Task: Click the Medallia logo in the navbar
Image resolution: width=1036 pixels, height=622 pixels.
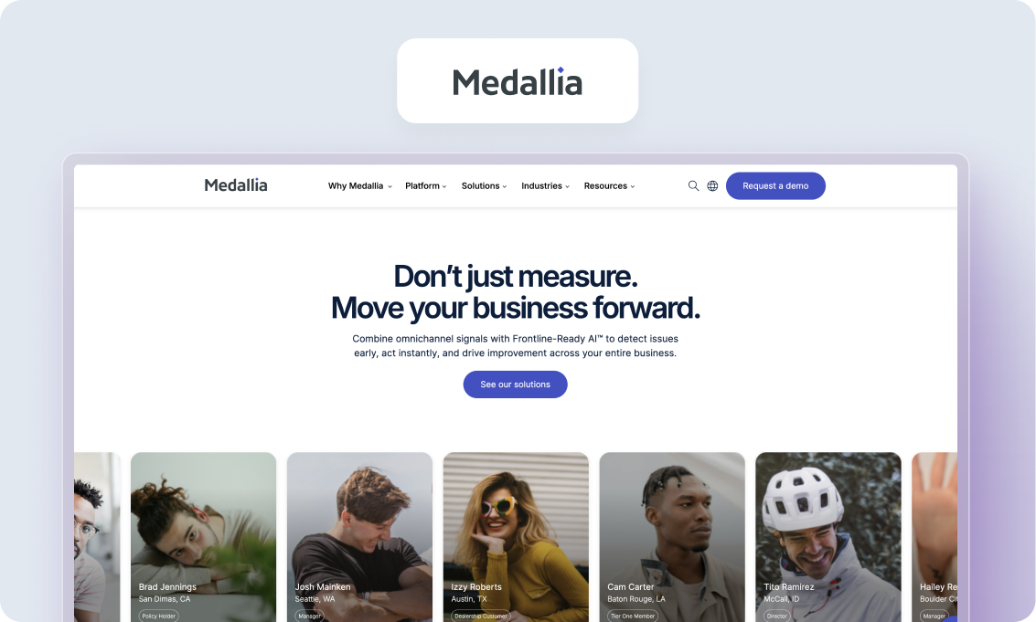Action: (x=236, y=185)
